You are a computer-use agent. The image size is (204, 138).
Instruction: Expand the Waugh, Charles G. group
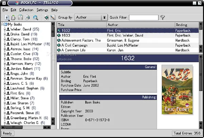pos(5,123)
